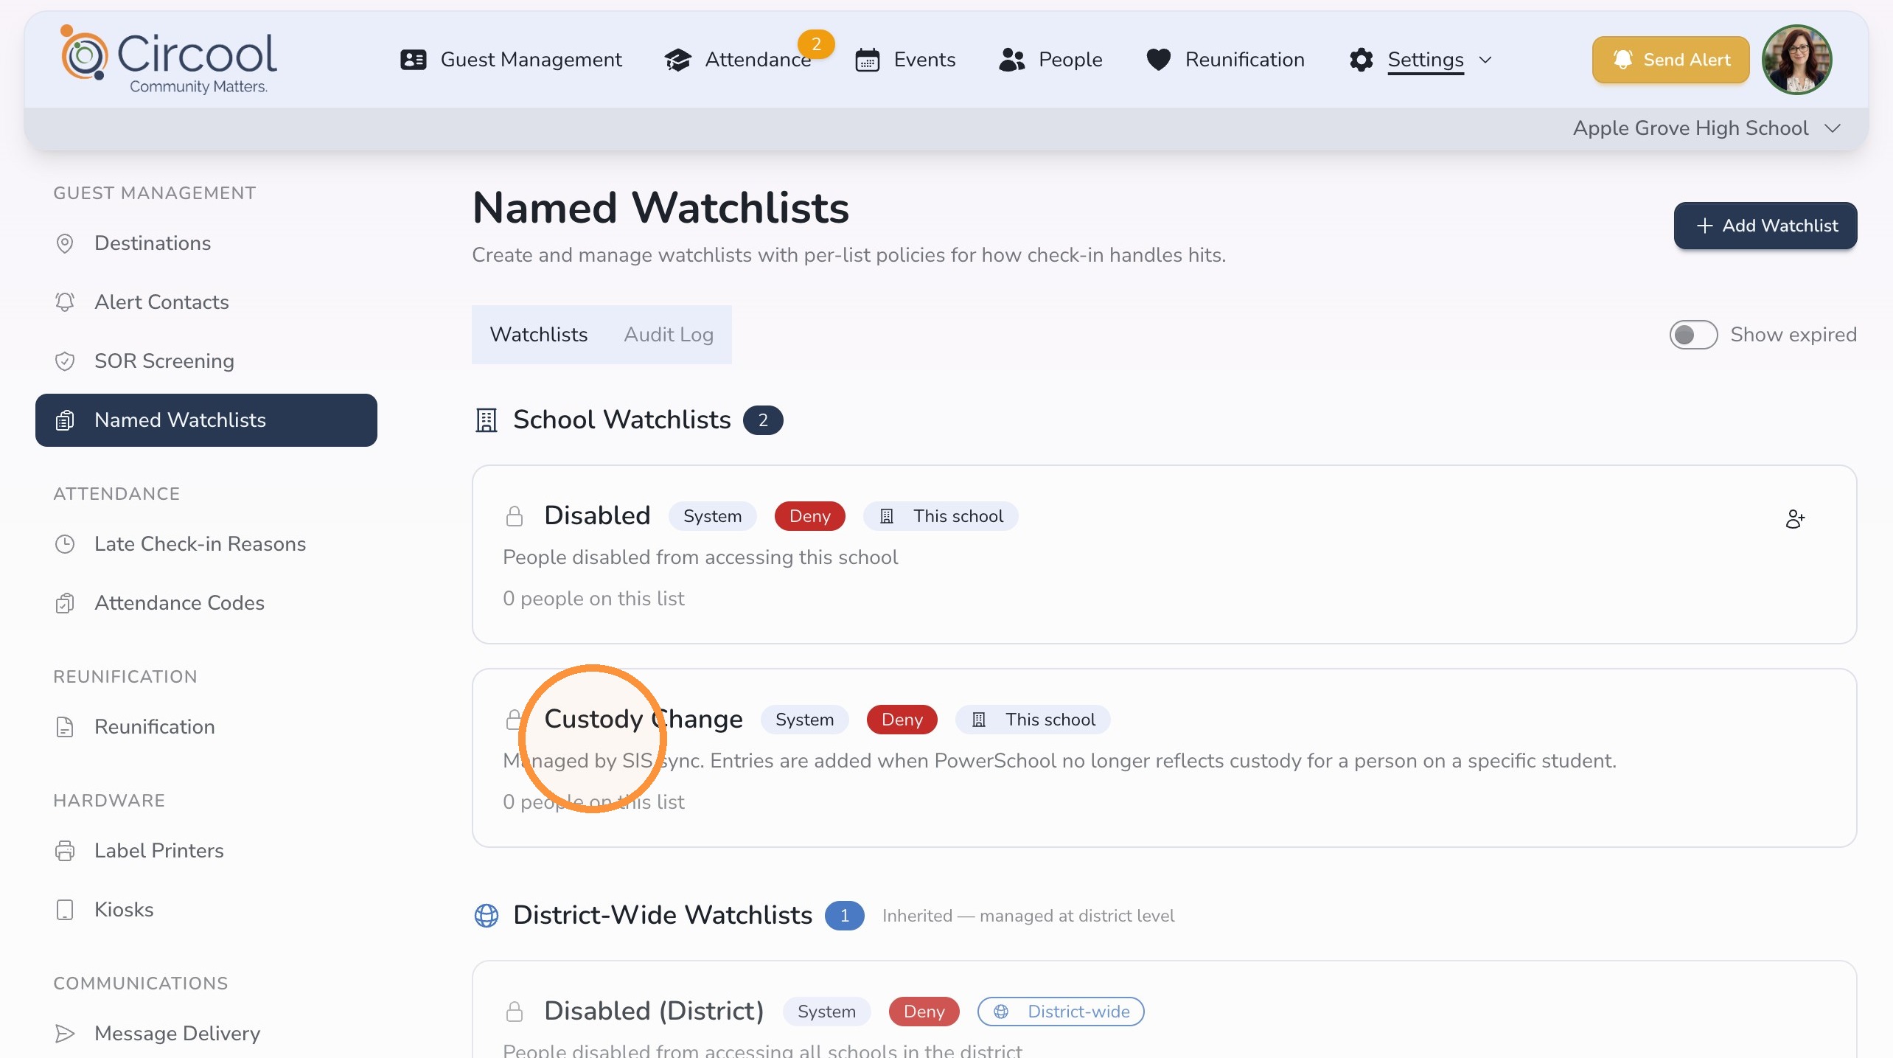Screen dimensions: 1893x1058
Task: Click the lock icon on Disabled watchlist
Action: click(x=515, y=516)
